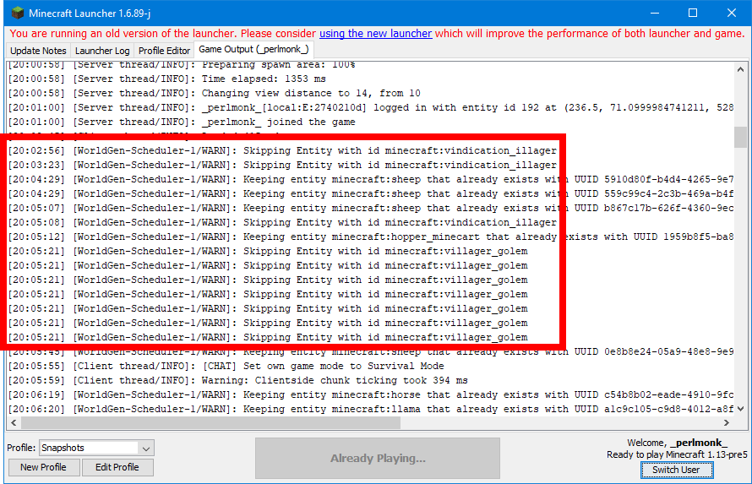Click the 20:05:07 sheep entity warning line
This screenshot has height=484, width=752.
pyautogui.click(x=371, y=208)
